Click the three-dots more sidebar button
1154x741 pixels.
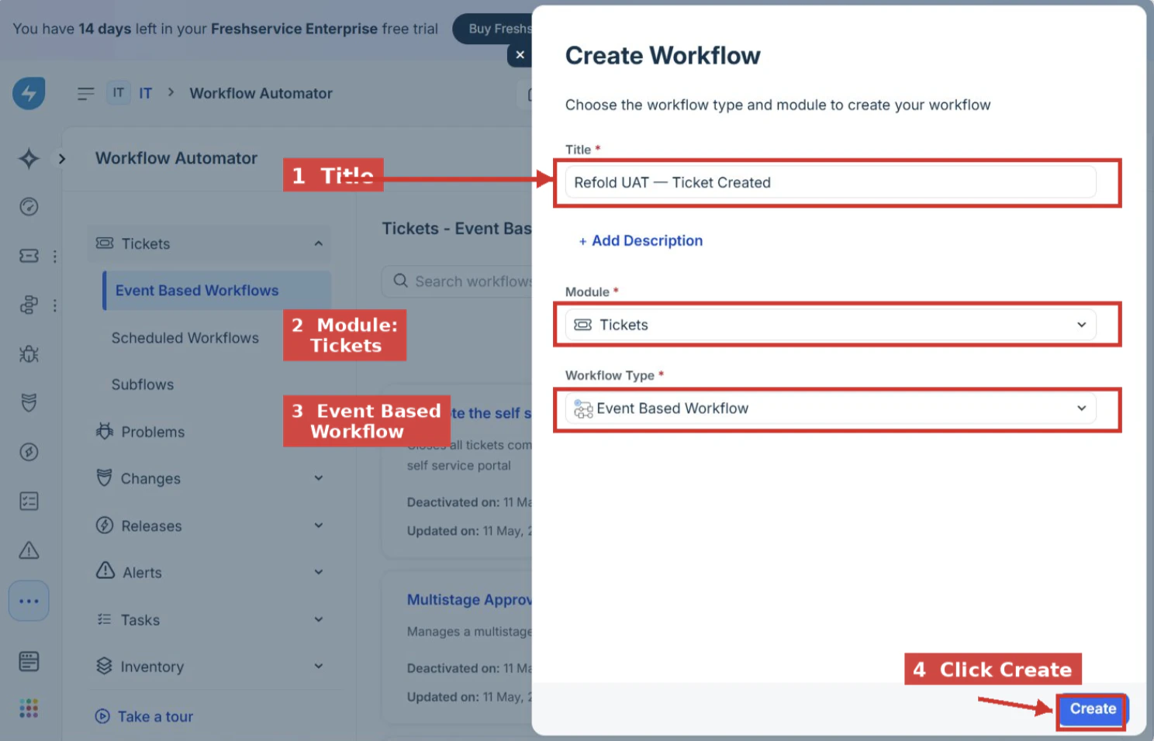pyautogui.click(x=29, y=601)
